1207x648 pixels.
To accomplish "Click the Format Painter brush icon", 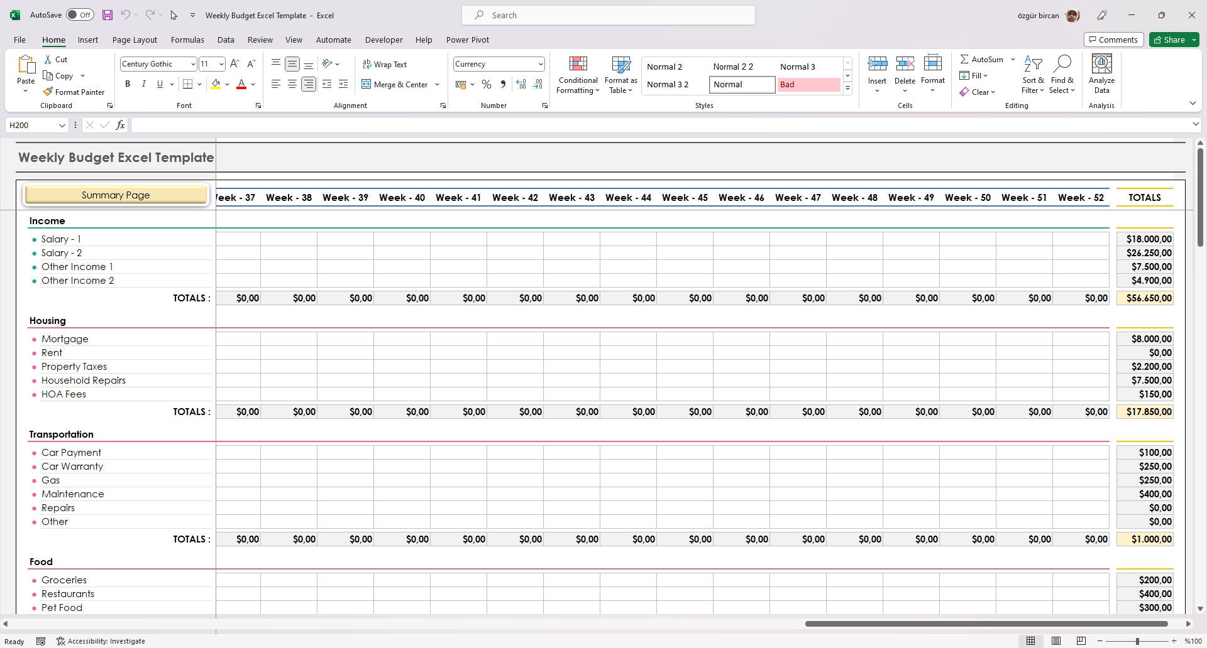I will pos(48,92).
